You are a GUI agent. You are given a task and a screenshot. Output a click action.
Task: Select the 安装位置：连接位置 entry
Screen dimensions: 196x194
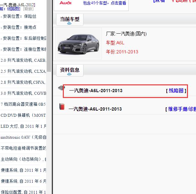[x=24, y=49]
